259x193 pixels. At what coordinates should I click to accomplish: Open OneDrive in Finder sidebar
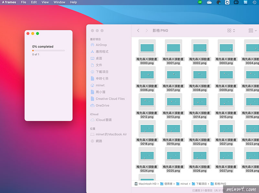coord(100,105)
